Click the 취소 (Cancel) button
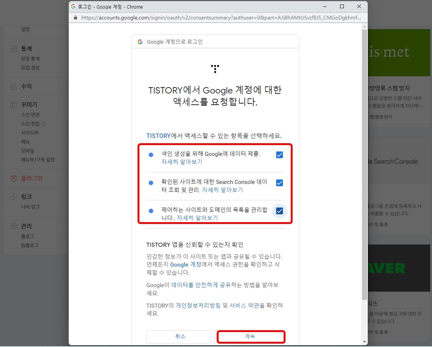432x347 pixels. point(180,337)
